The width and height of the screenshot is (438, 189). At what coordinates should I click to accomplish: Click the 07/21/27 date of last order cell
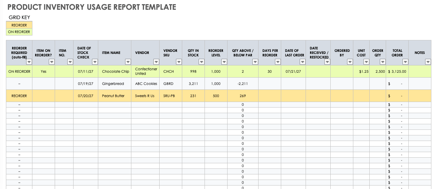(x=293, y=72)
